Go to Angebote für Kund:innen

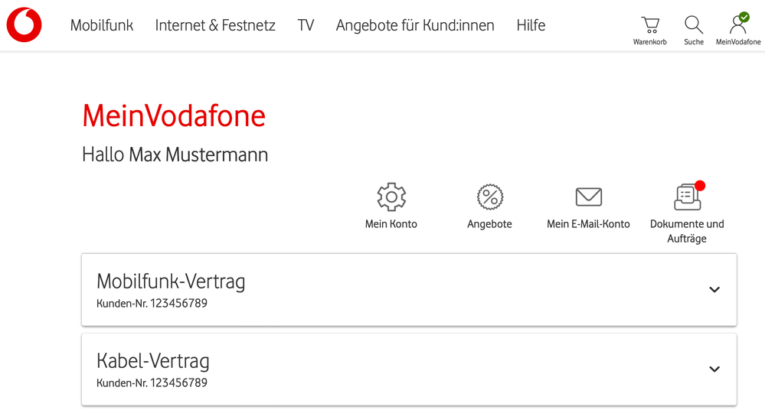415,25
